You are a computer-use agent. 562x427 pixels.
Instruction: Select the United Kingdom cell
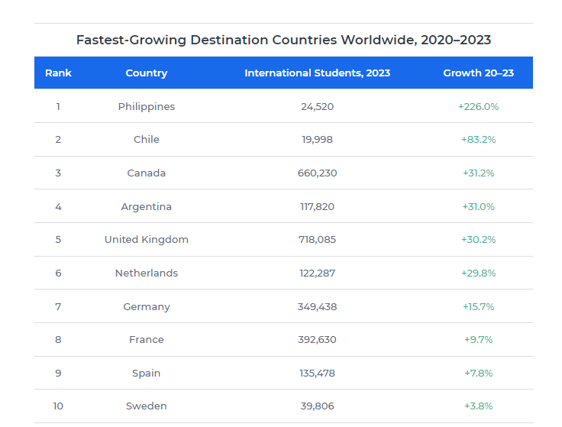pos(146,240)
